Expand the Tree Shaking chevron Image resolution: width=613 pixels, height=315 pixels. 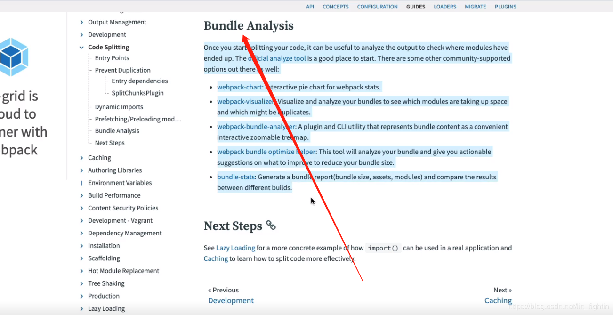tap(81, 283)
